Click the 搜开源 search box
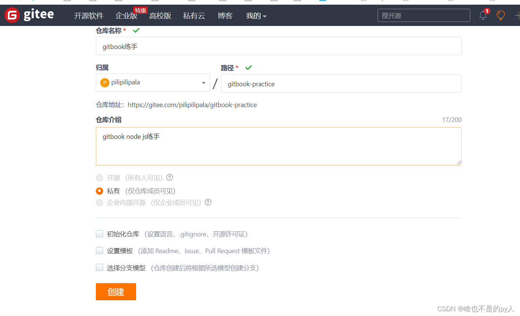 423,15
